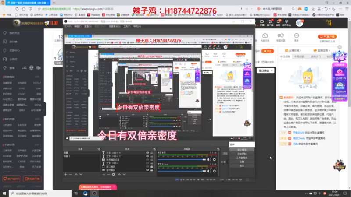Image resolution: width=351 pixels, height=197 pixels.
Task: Open user avatar in Douyu header
Action: tap(299, 23)
